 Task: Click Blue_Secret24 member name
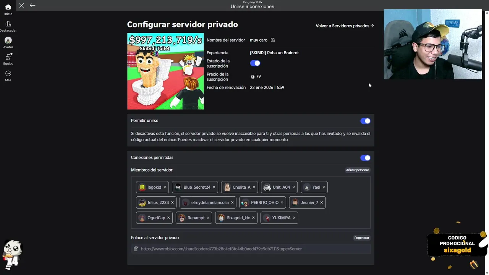[x=197, y=187]
